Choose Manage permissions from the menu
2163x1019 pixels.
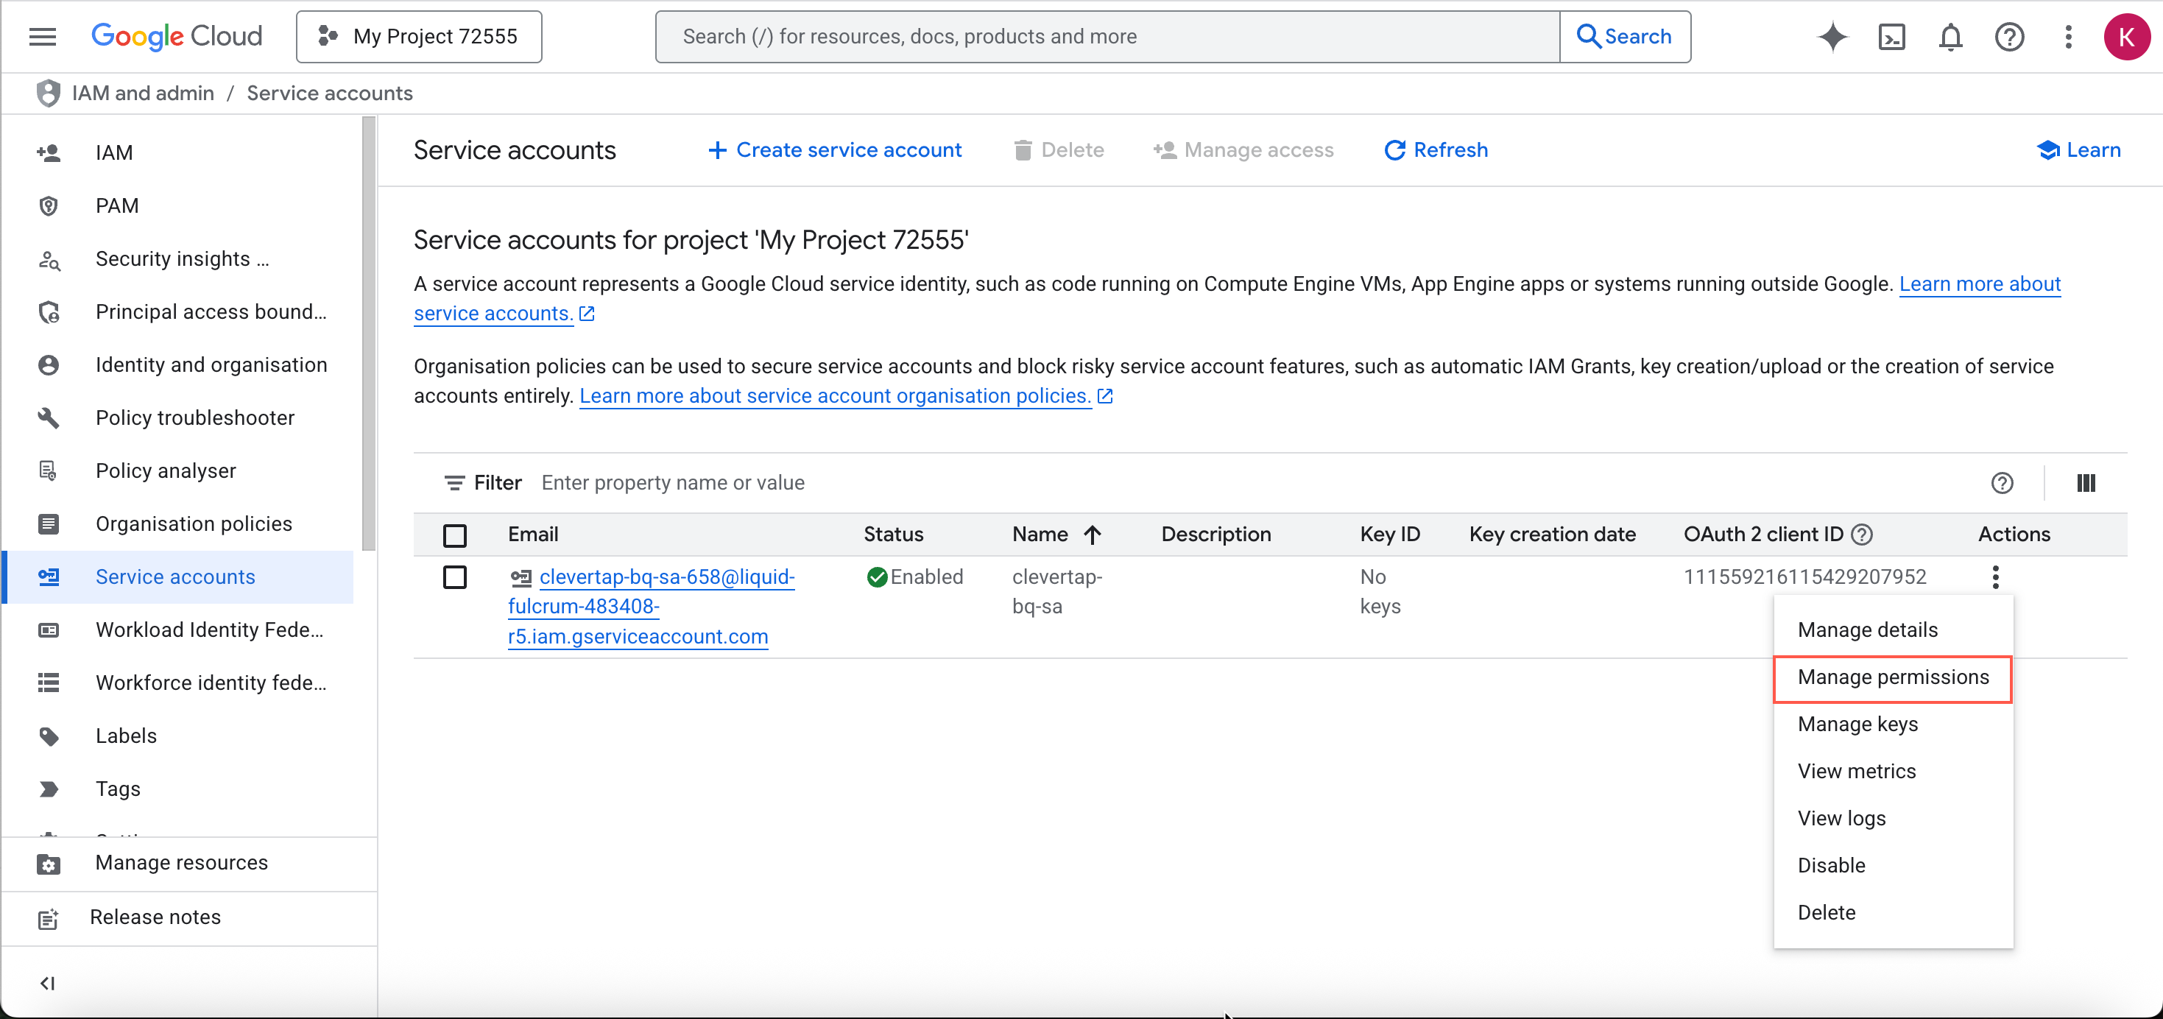pos(1893,677)
